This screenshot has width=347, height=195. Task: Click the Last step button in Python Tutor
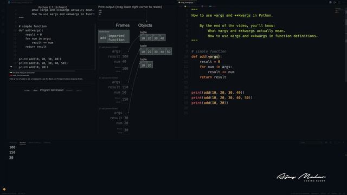79,90
